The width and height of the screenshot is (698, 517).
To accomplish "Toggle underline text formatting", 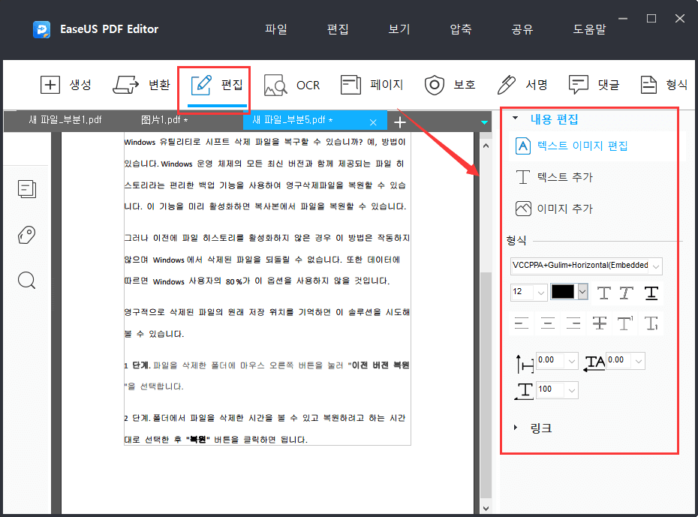I will coord(650,293).
